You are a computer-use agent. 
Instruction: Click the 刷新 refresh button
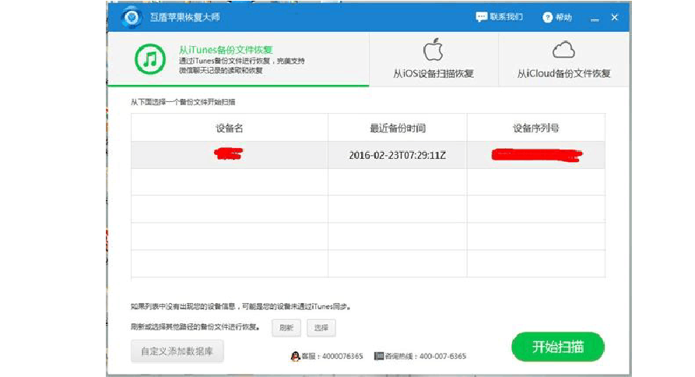coord(286,328)
